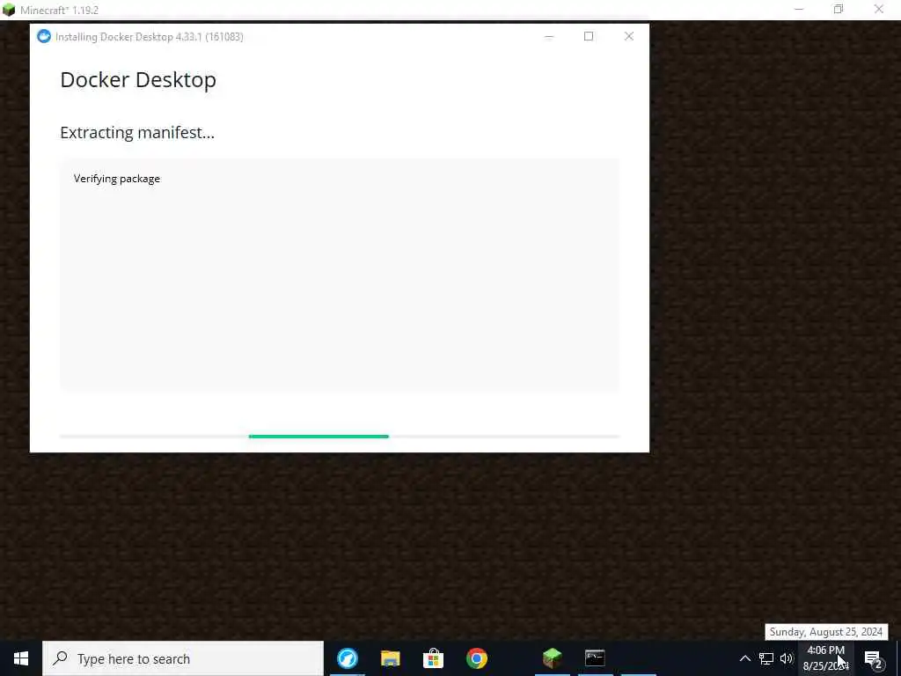Close the Minecraft 1.19.2 window
This screenshot has width=901, height=676.
pyautogui.click(x=879, y=9)
